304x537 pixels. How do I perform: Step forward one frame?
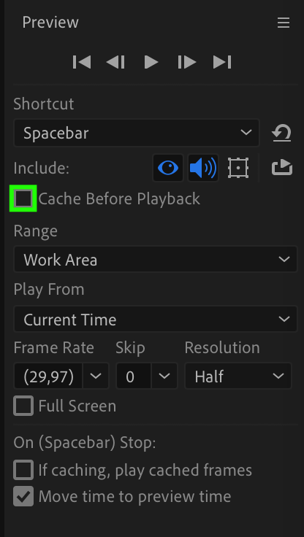[186, 62]
